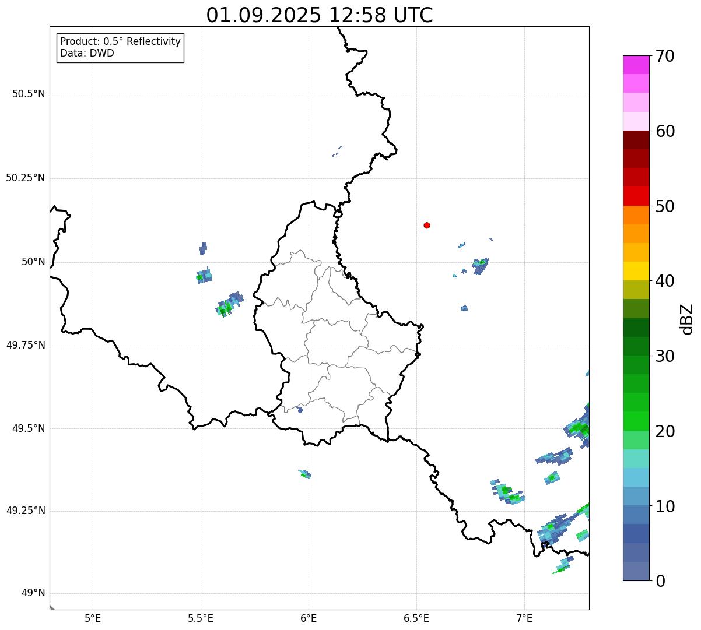
Task: Click the green-cored echo west of Luxembourg's border
Action: coord(229,304)
